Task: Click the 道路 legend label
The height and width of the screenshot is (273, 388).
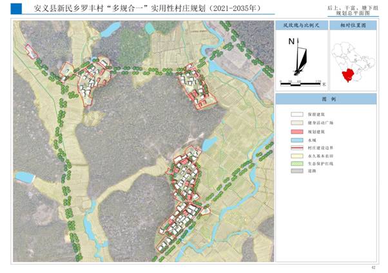Action: point(312,171)
